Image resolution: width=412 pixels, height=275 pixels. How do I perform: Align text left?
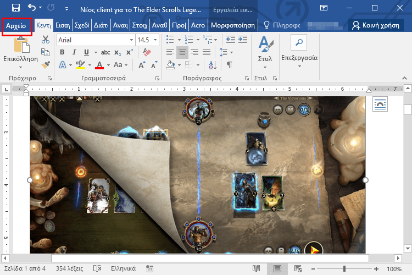(x=170, y=52)
